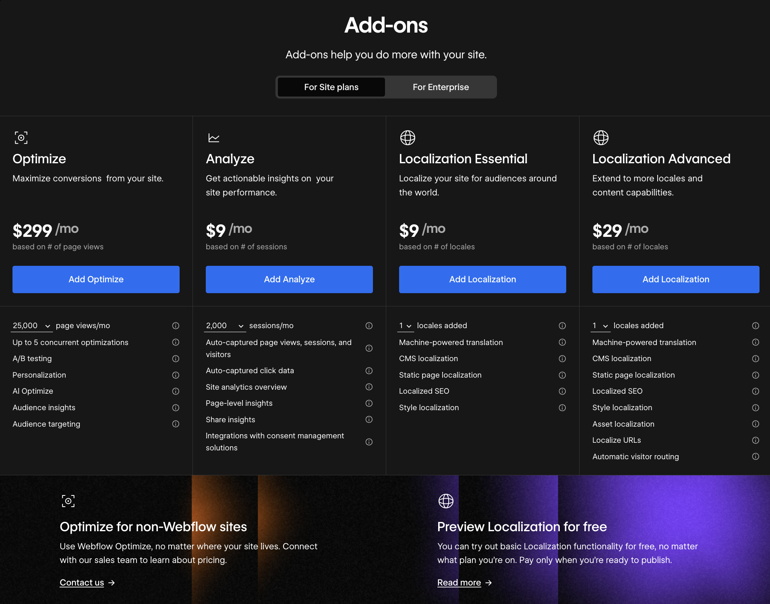Show info for Auto-captured page views, sessions, visitors
Image resolution: width=770 pixels, height=604 pixels.
point(369,348)
